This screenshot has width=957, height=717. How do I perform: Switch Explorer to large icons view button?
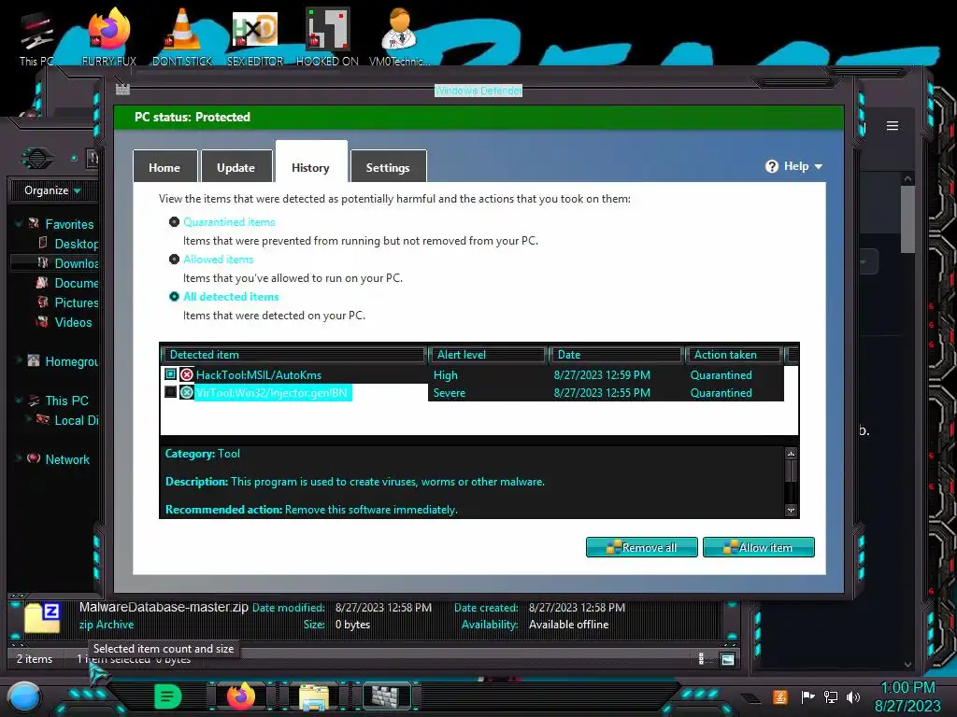pyautogui.click(x=727, y=659)
